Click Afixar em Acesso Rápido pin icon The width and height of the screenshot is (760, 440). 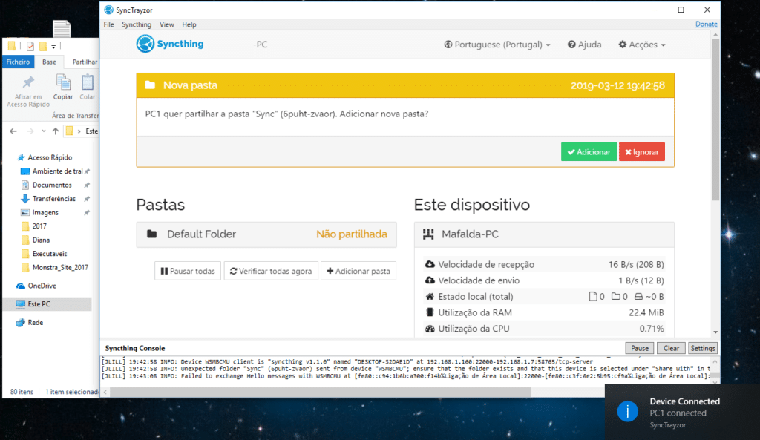pyautogui.click(x=28, y=82)
